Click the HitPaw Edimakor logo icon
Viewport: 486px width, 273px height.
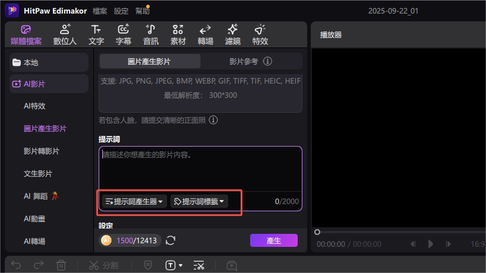click(x=12, y=11)
